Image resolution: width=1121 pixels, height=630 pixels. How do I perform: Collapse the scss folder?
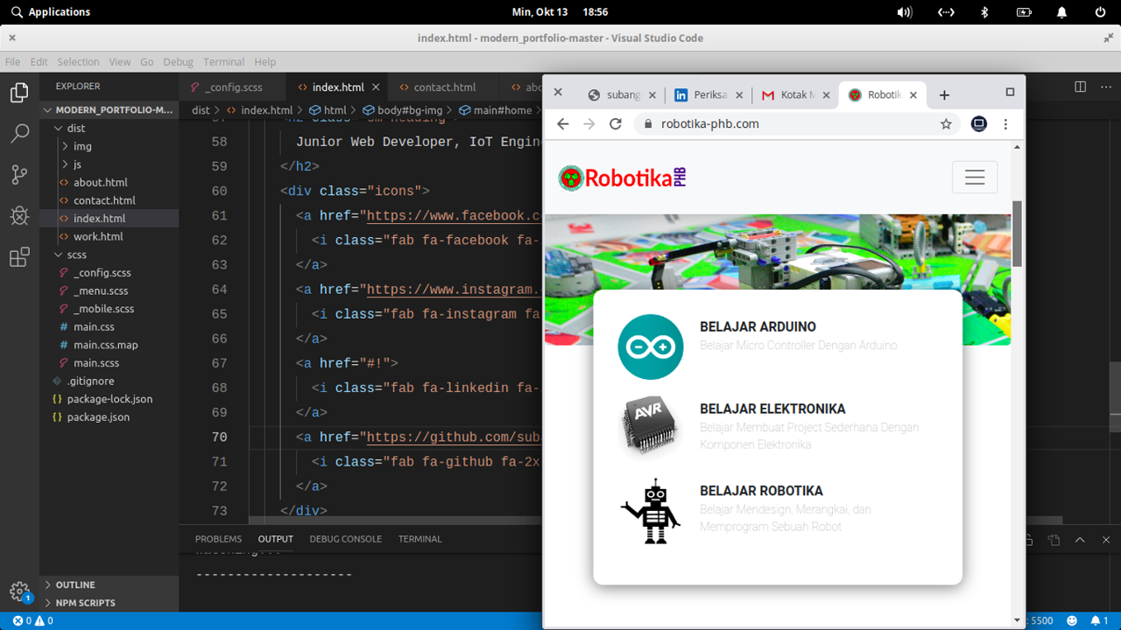109,255
